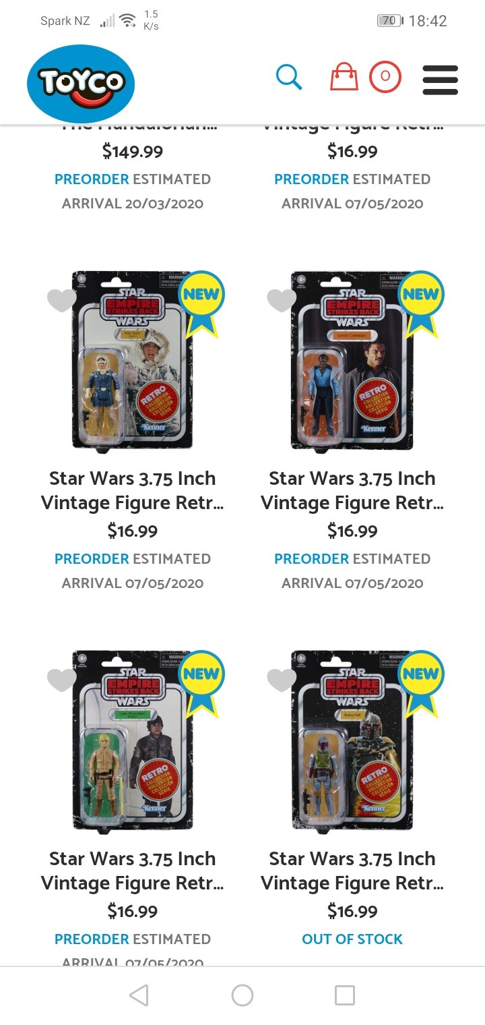Open title link under Boba Fett figure
485x1025 pixels.
[352, 871]
